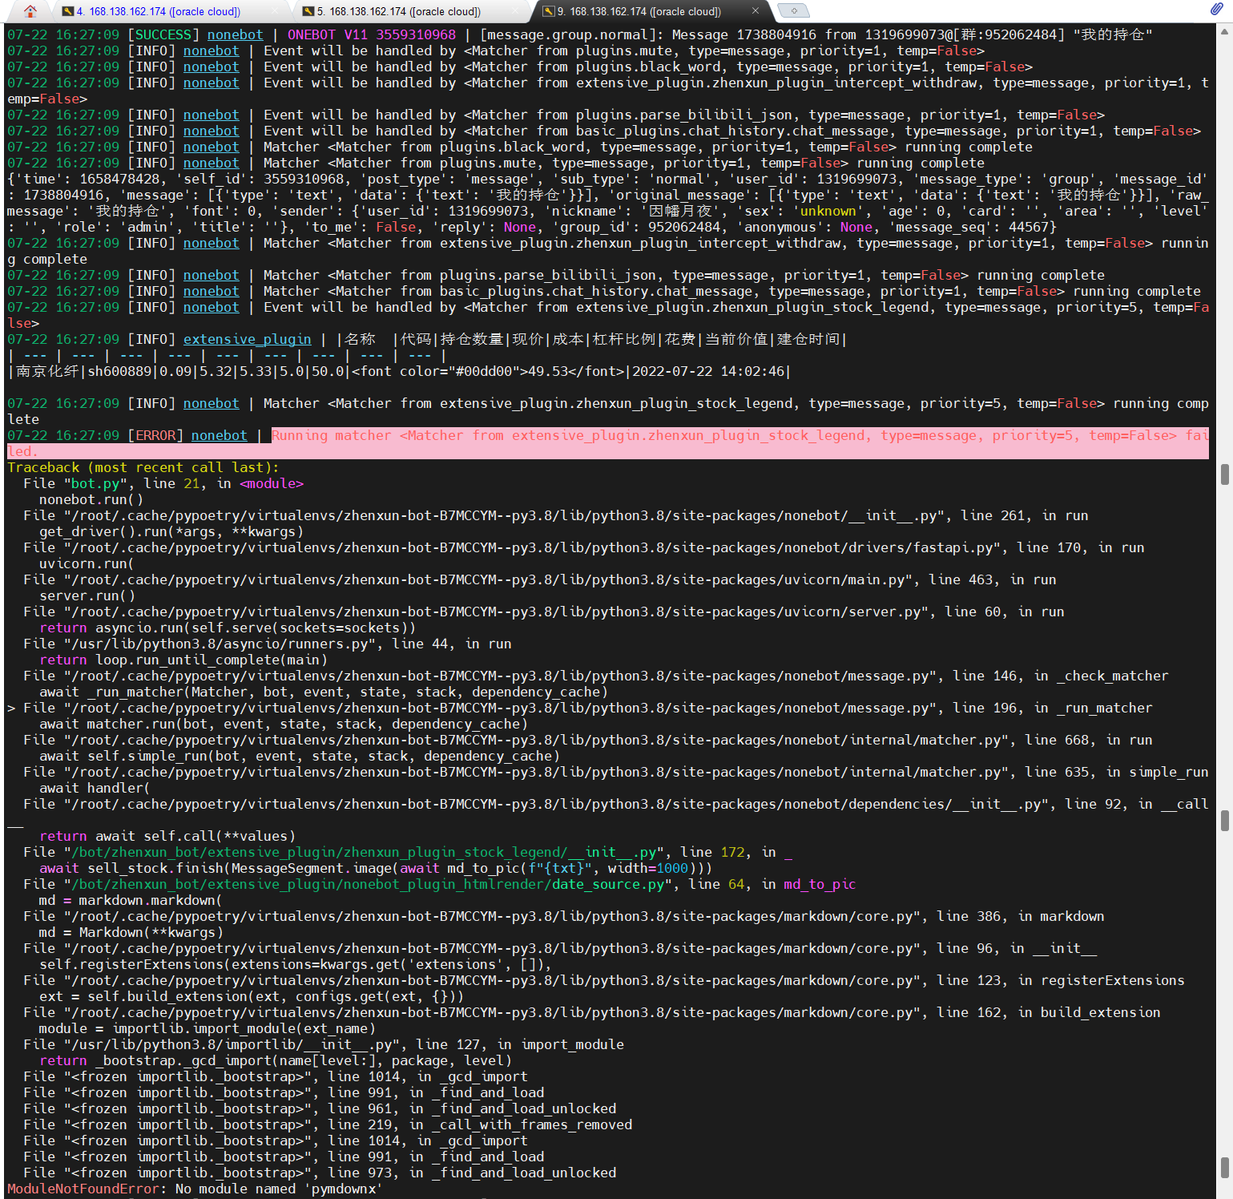
Task: Click the session icon on tab 5
Action: coord(308,11)
